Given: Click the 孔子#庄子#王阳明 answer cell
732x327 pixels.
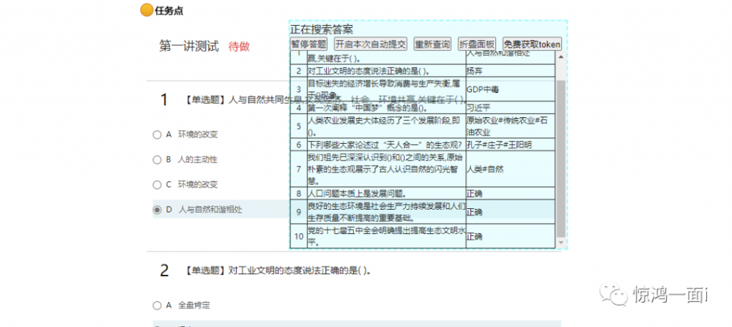Looking at the screenshot, I should coord(510,145).
